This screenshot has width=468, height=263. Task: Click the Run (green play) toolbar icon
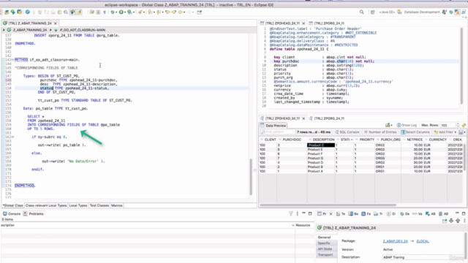tap(121, 12)
